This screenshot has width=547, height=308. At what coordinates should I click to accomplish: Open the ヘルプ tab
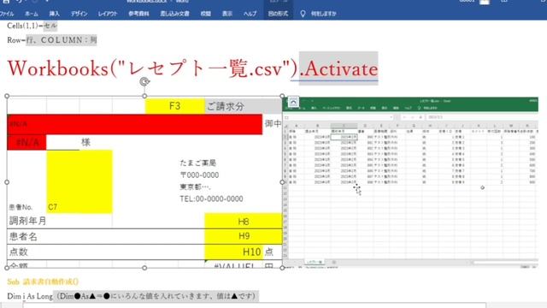pyautogui.click(x=250, y=14)
